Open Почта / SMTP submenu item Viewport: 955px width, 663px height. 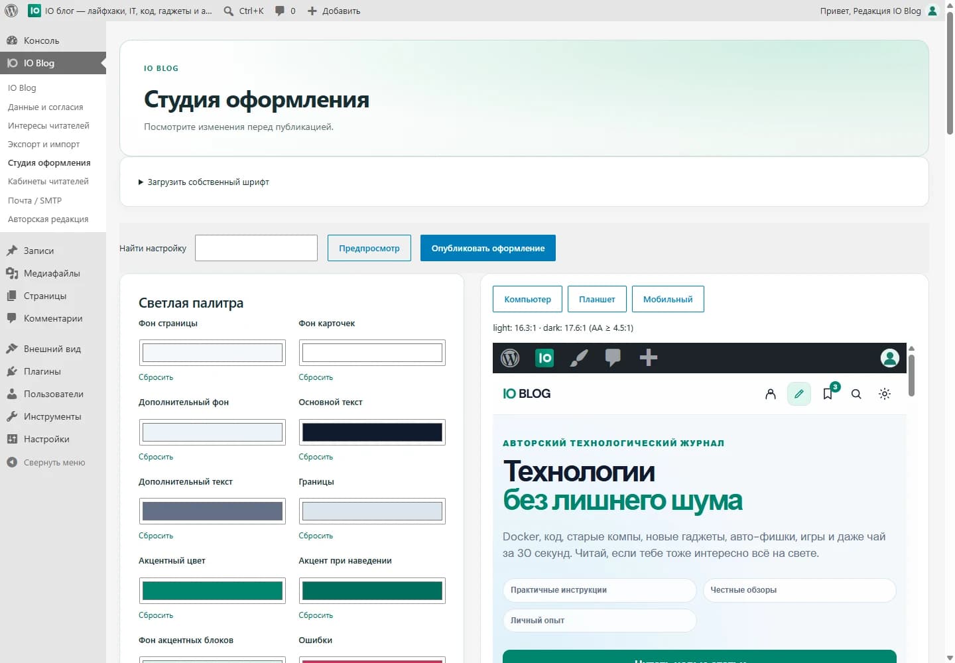(x=34, y=200)
